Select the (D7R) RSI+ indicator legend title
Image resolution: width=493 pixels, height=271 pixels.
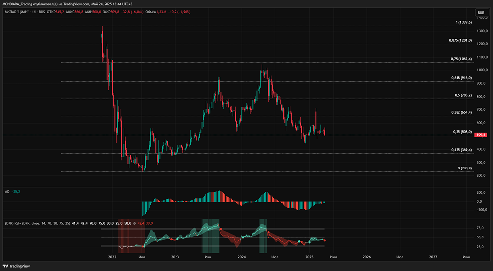38,223
